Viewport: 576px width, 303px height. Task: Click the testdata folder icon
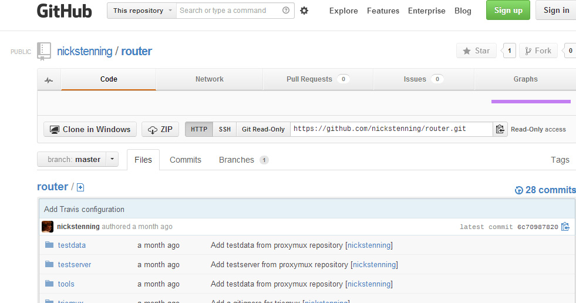49,245
